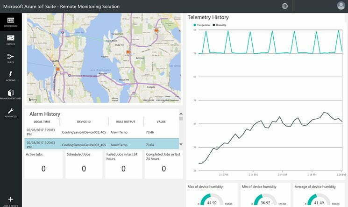
Task: Open the Active Jobs tile
Action: [x=43, y=164]
